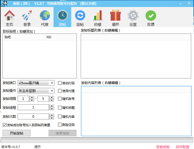Focus the 发帖间隔 minimum input field

coord(24,98)
